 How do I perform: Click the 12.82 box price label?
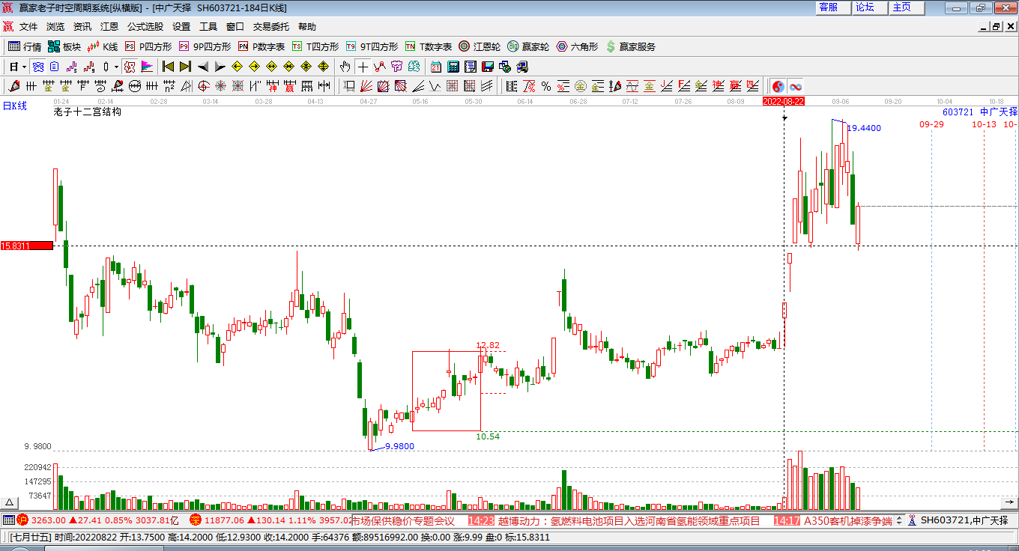(x=487, y=345)
